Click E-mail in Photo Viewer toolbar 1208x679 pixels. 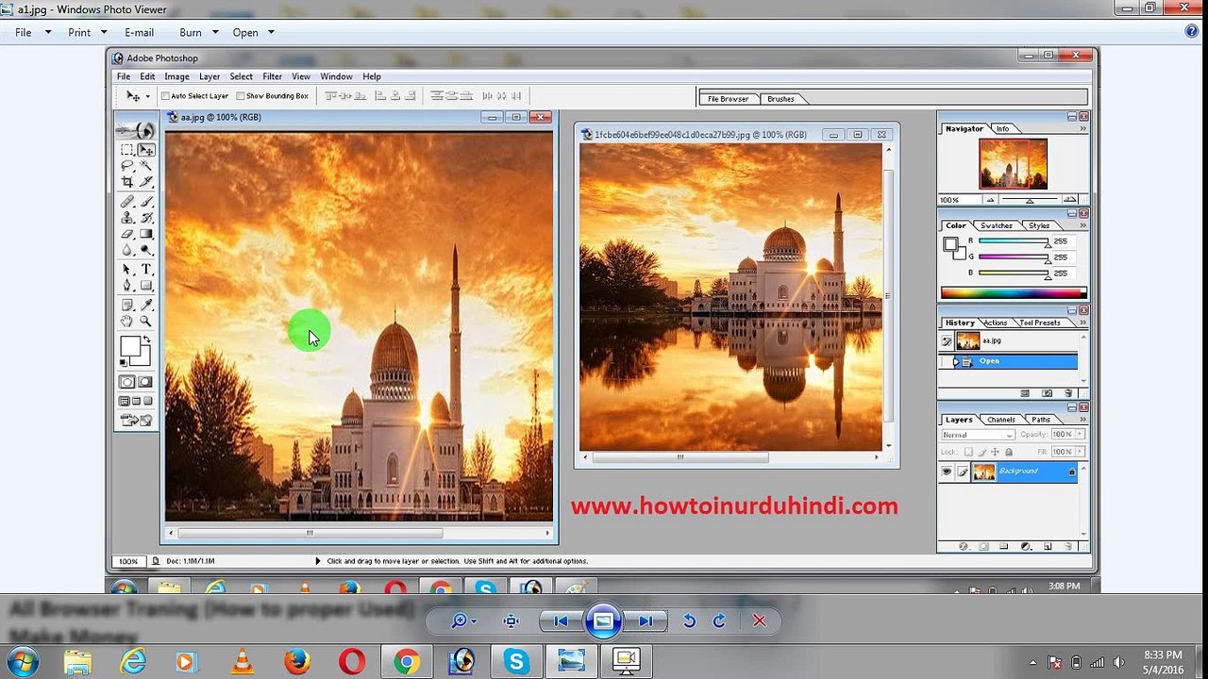139,32
